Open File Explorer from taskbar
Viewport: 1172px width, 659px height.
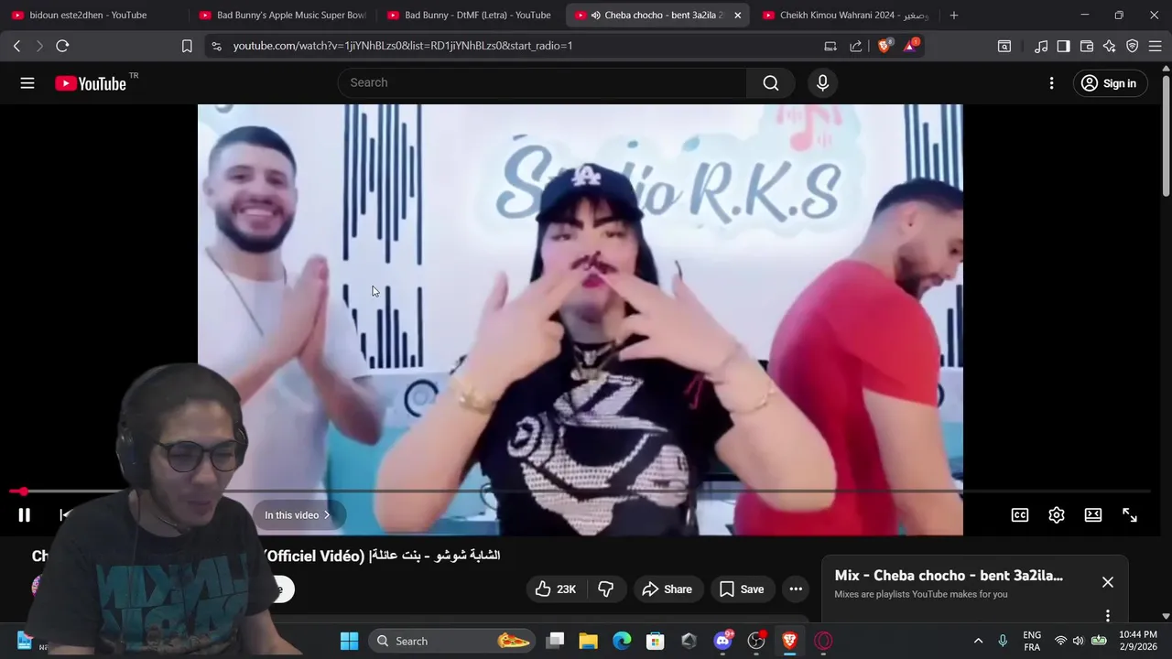pos(588,641)
